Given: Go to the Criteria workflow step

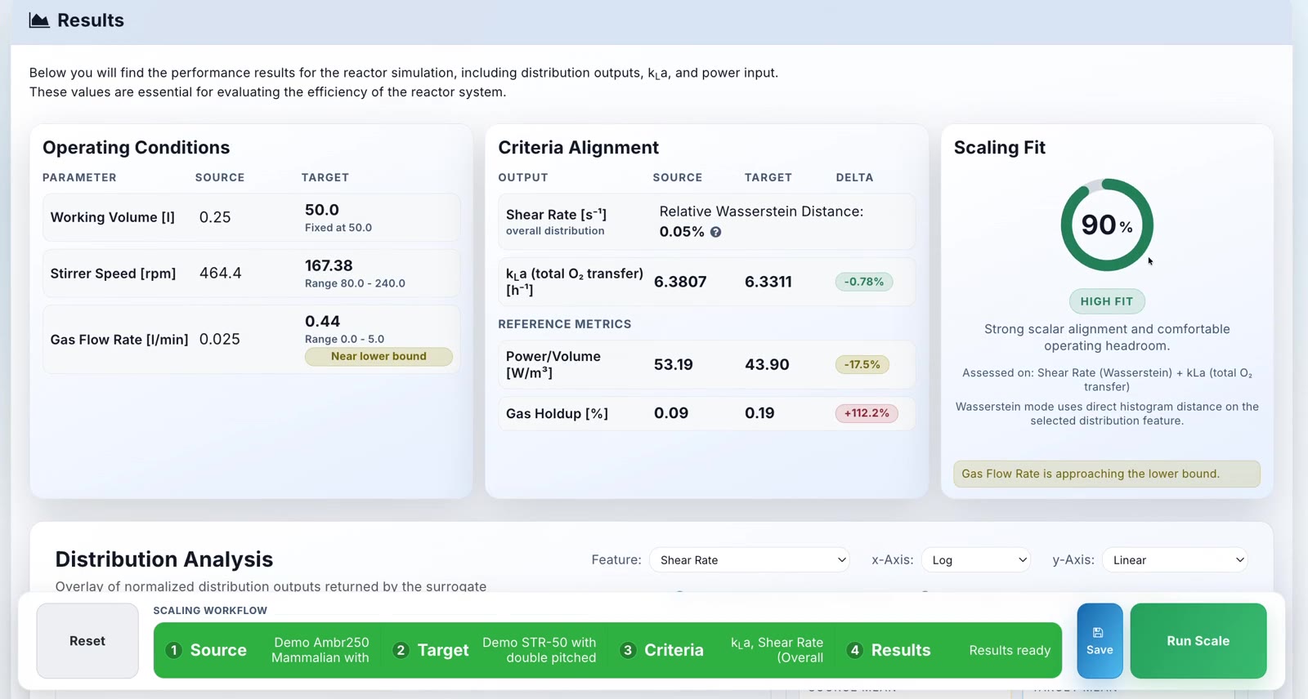Looking at the screenshot, I should (722, 650).
